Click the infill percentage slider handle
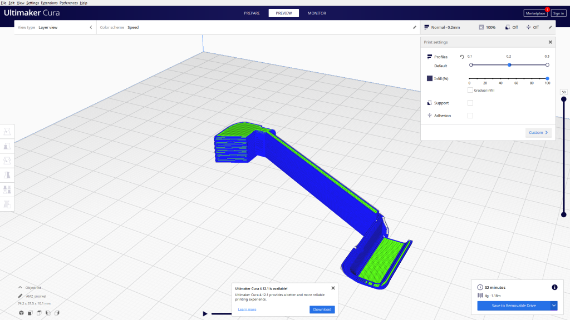This screenshot has width=570, height=320. 547,78
